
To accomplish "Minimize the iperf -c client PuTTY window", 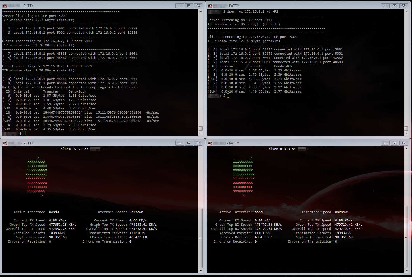I will pyautogui.click(x=385, y=6).
